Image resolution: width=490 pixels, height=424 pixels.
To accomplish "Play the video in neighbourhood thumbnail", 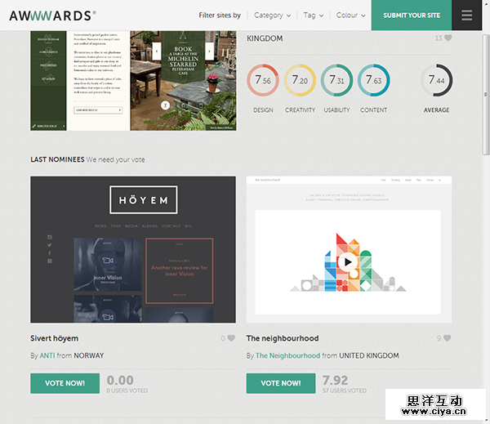I will tap(348, 262).
